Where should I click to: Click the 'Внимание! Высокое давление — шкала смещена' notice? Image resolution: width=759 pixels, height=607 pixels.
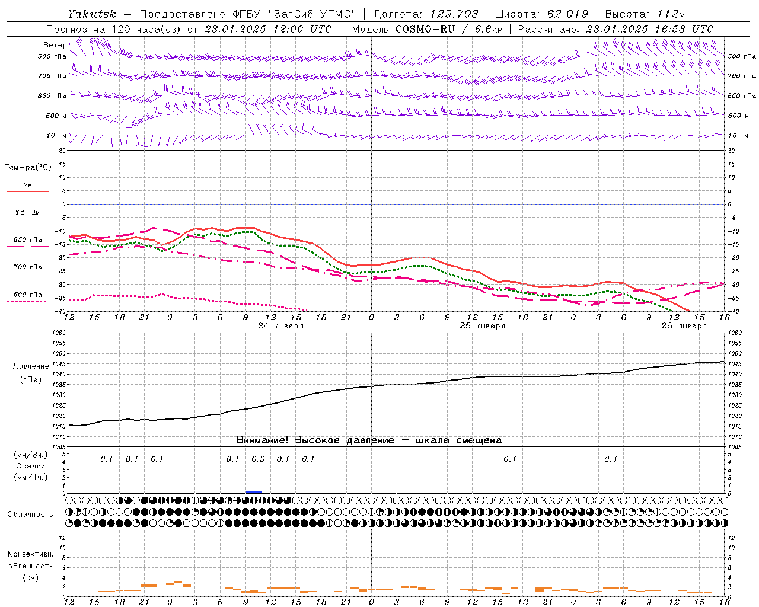pos(369,440)
